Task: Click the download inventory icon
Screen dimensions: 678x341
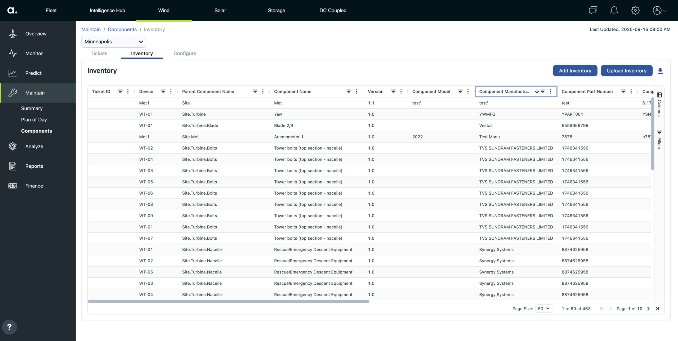Action: point(660,71)
